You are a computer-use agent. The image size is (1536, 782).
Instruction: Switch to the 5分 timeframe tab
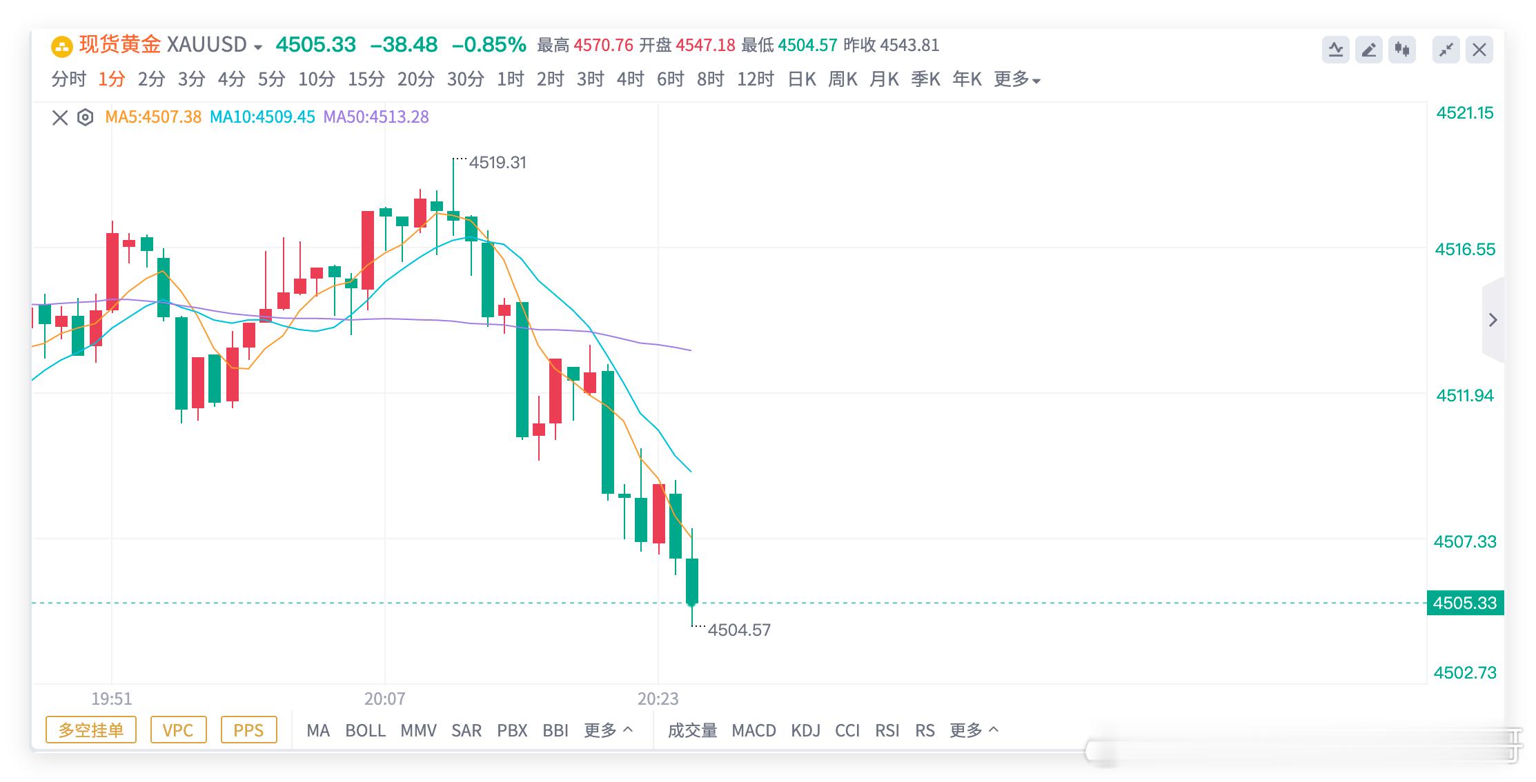click(271, 80)
